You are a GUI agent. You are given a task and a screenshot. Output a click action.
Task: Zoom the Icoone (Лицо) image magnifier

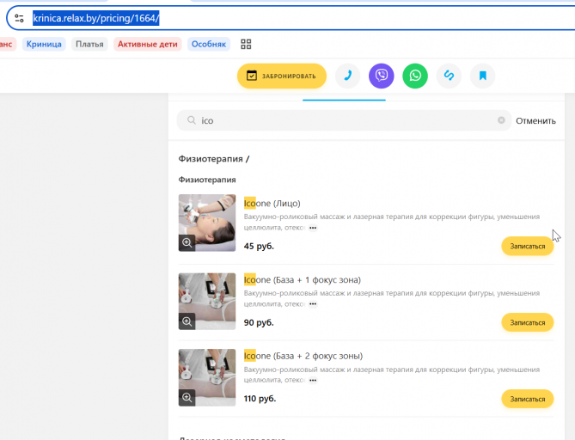187,242
